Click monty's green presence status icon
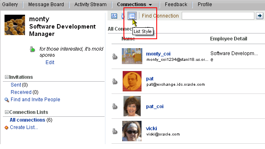This screenshot has height=149, width=265. [32, 49]
